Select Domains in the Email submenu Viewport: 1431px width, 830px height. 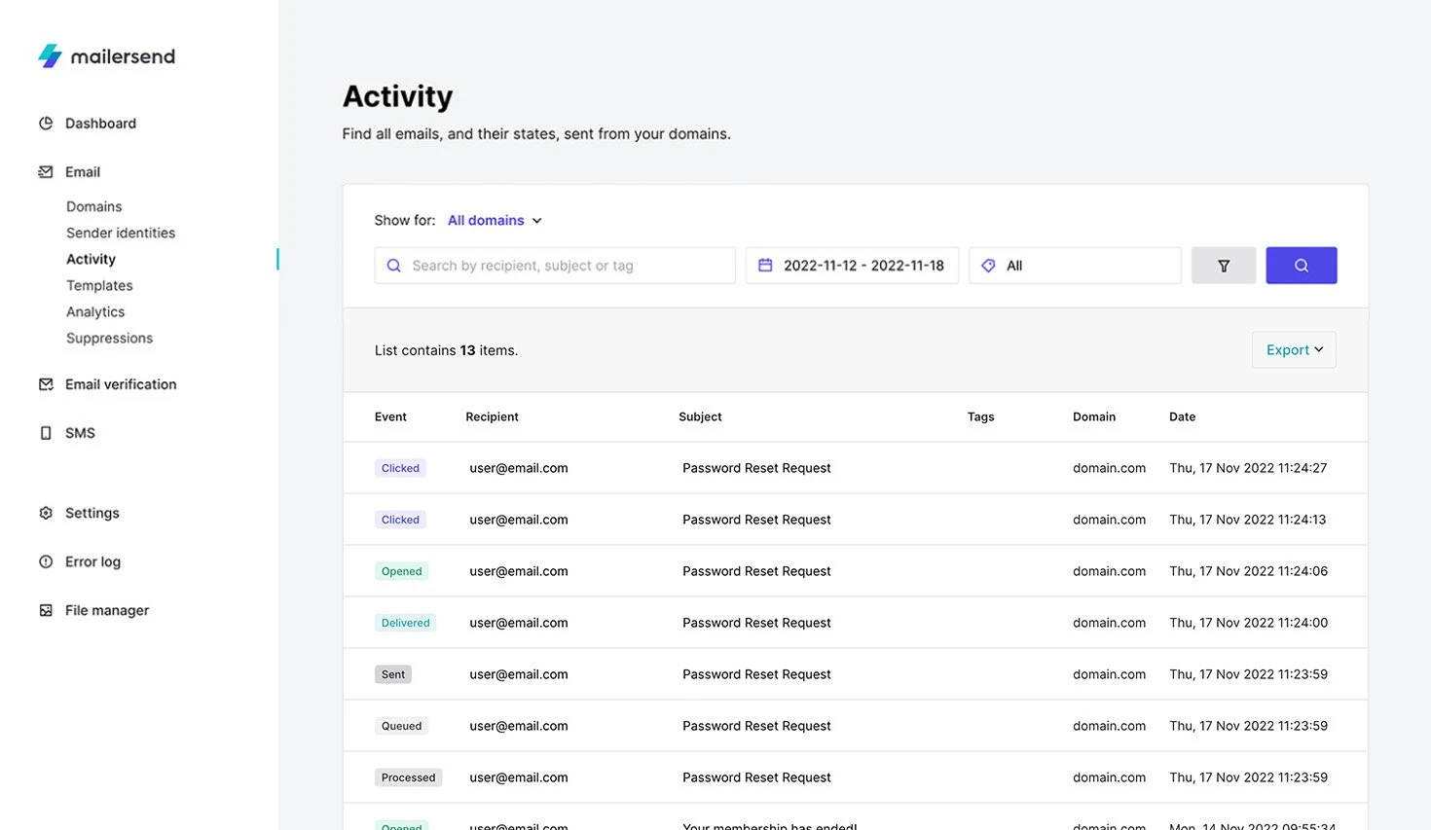tap(93, 206)
